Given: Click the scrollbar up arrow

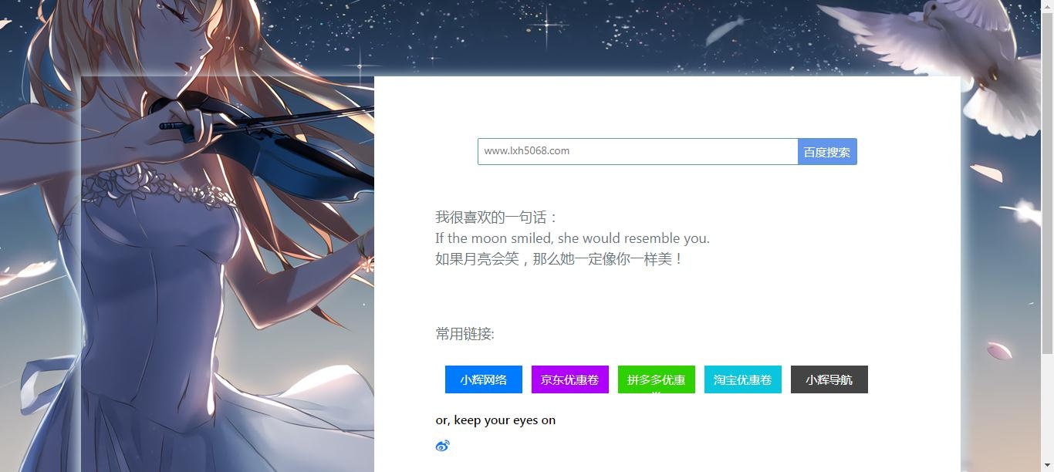Looking at the screenshot, I should pos(1047,6).
